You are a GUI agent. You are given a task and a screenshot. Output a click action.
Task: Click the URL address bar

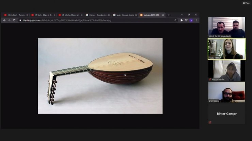(95, 20)
